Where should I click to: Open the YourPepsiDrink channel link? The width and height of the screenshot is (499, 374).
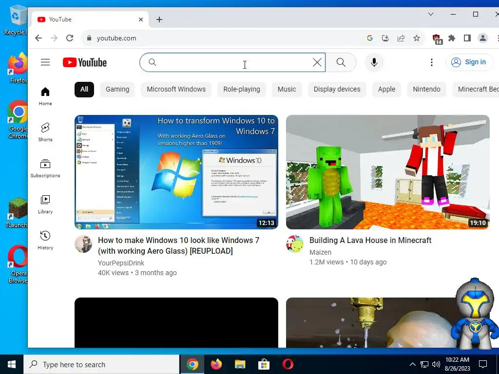[121, 263]
